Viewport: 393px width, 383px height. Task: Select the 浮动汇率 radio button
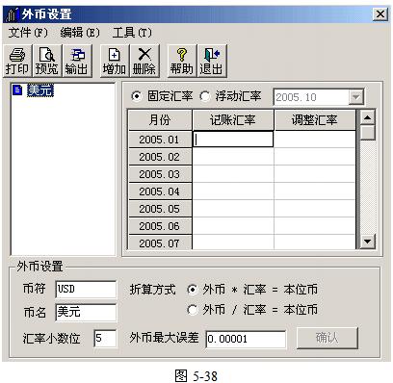(x=205, y=96)
